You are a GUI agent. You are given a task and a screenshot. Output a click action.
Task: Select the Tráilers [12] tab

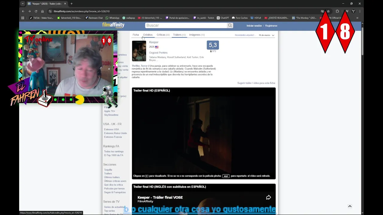tap(179, 35)
